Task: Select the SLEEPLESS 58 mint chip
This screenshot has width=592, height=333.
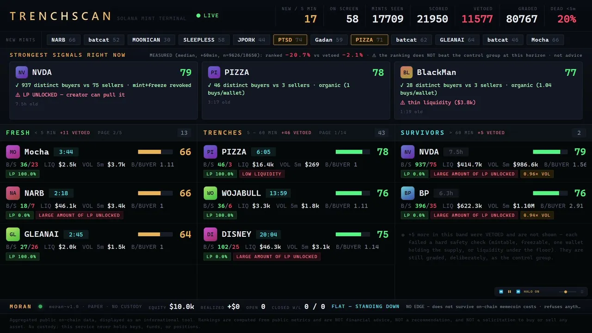Action: [204, 40]
